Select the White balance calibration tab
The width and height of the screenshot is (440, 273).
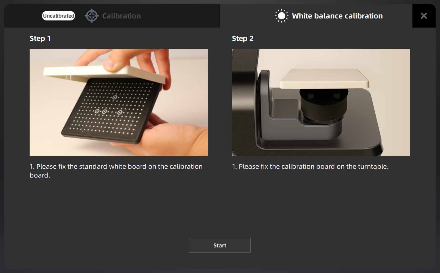[337, 16]
